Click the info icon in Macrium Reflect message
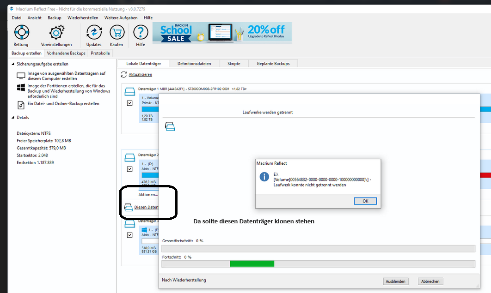The image size is (491, 293). [x=264, y=177]
